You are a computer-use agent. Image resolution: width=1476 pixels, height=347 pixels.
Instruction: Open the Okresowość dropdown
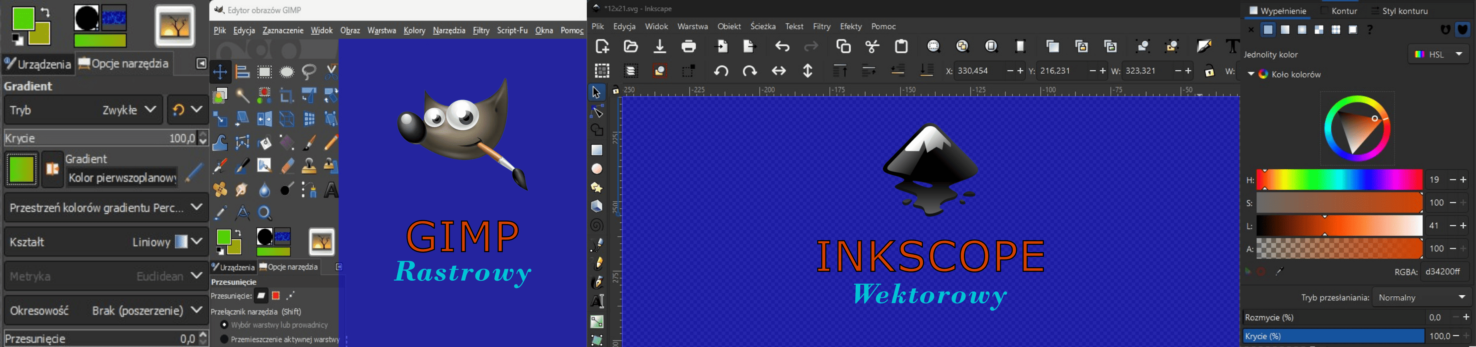106,310
